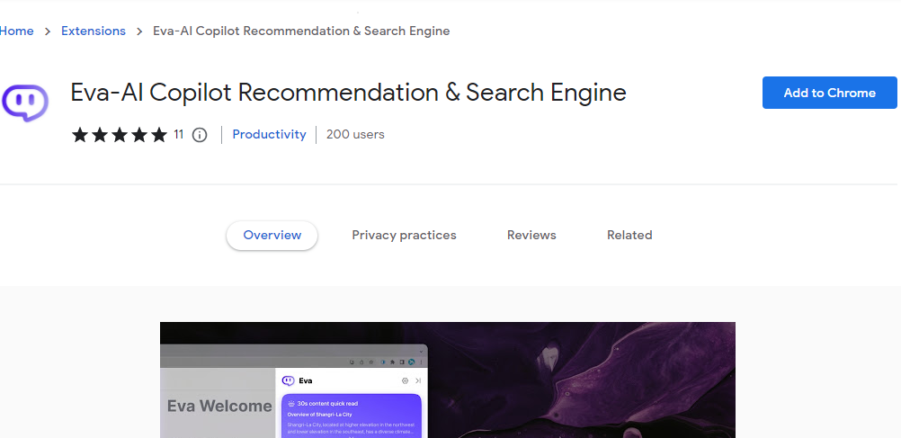Navigate to the Extensions breadcrumb link
Image resolution: width=901 pixels, height=438 pixels.
click(x=94, y=31)
